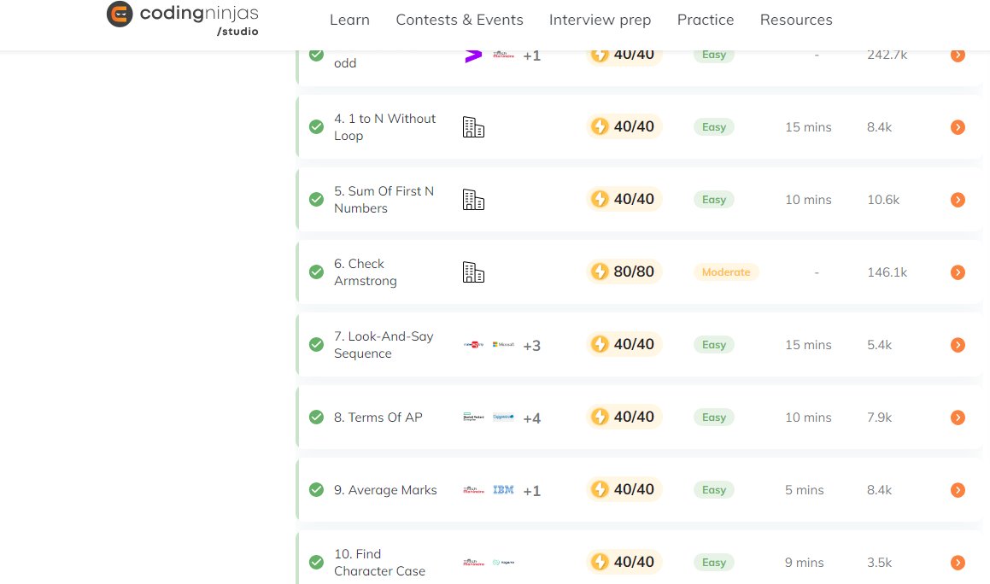Click orange arrow for Check Armstrong
The image size is (990, 584).
point(958,272)
